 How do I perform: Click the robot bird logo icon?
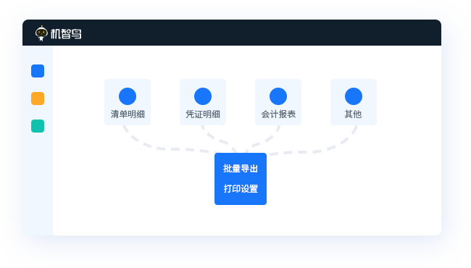click(41, 33)
